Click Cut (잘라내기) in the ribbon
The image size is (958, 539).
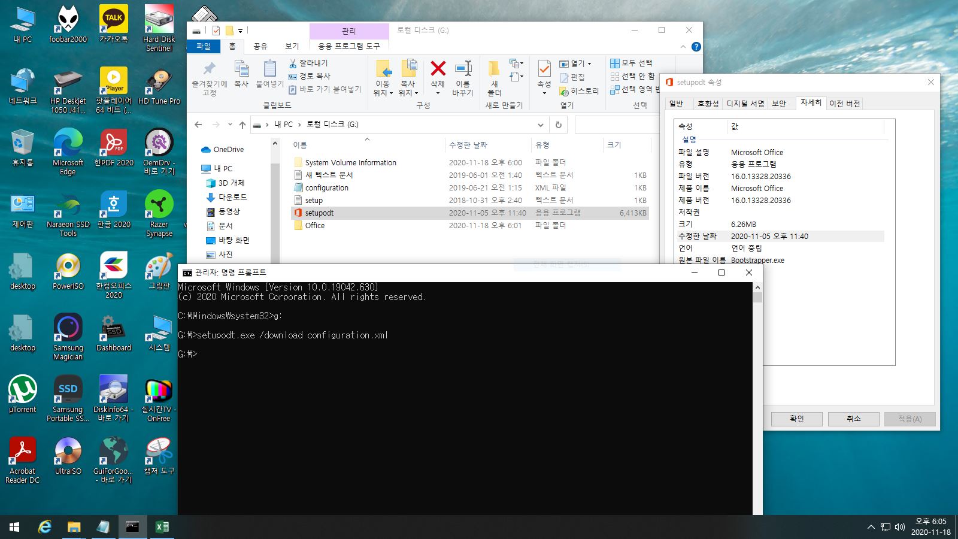[x=308, y=63]
